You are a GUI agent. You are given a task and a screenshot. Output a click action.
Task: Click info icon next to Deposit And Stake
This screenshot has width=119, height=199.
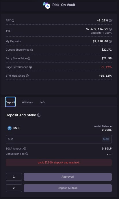coord(39,115)
